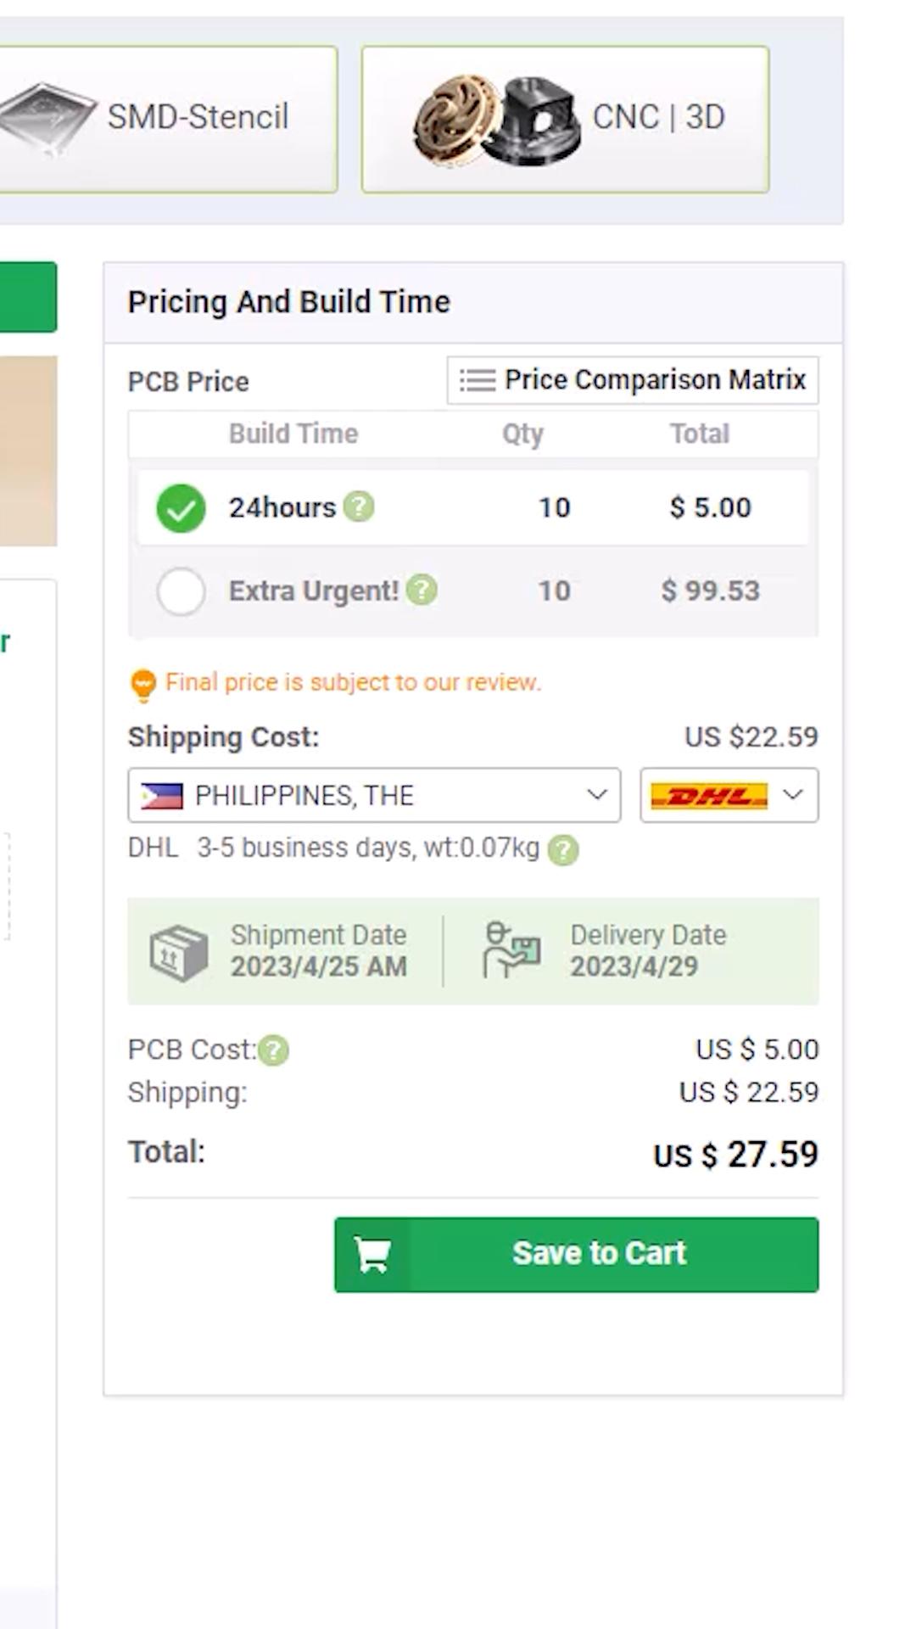
Task: Click the CNC 3D parts icon
Action: pos(496,120)
